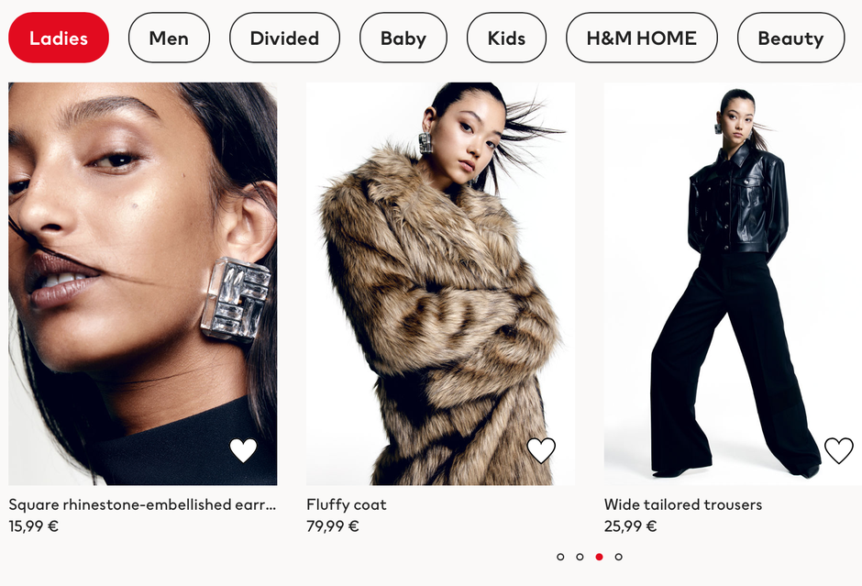Jump to fourth carousel page dot
This screenshot has width=862, height=586.
click(x=618, y=557)
